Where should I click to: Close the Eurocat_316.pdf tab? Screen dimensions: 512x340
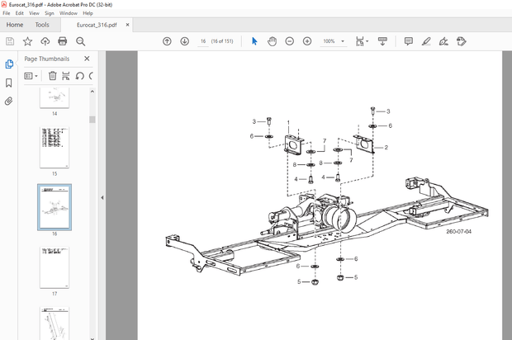(x=128, y=25)
